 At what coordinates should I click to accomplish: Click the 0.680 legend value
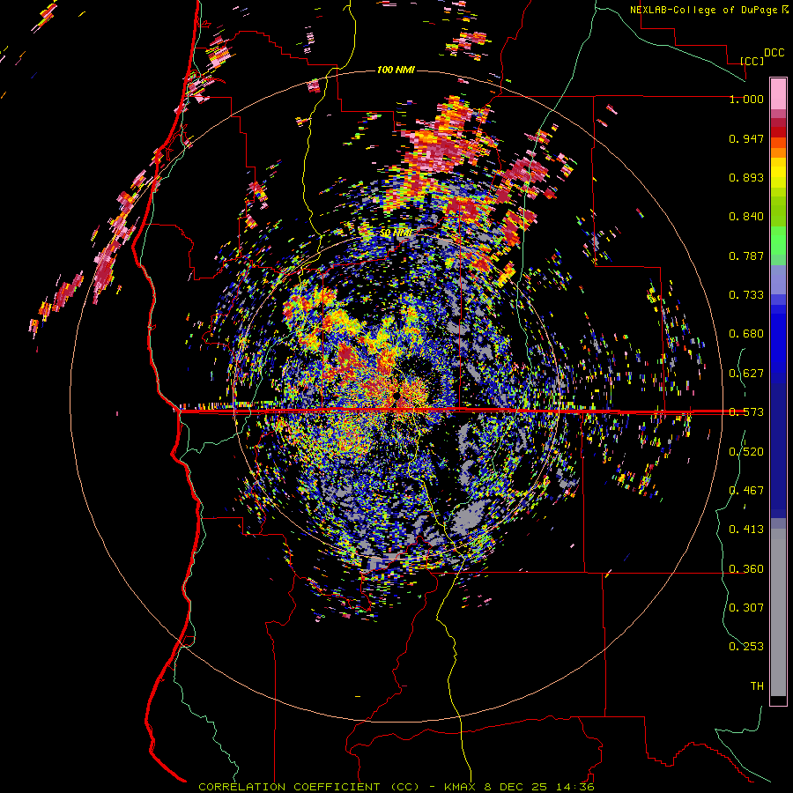746,334
